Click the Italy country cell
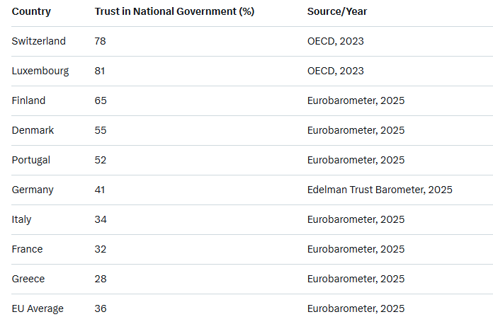Screen dimensions: 493x329 (22, 219)
